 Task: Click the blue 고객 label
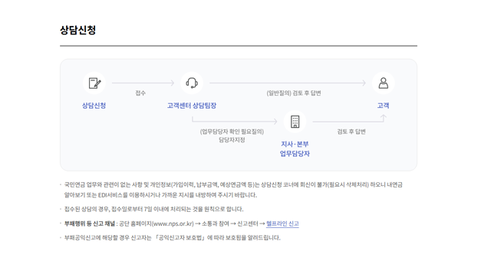(x=384, y=106)
